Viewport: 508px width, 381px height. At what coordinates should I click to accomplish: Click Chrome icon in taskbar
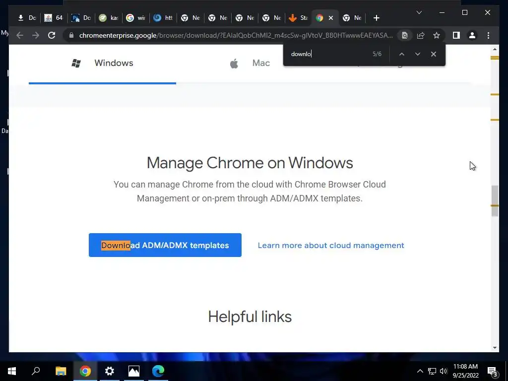click(x=85, y=371)
